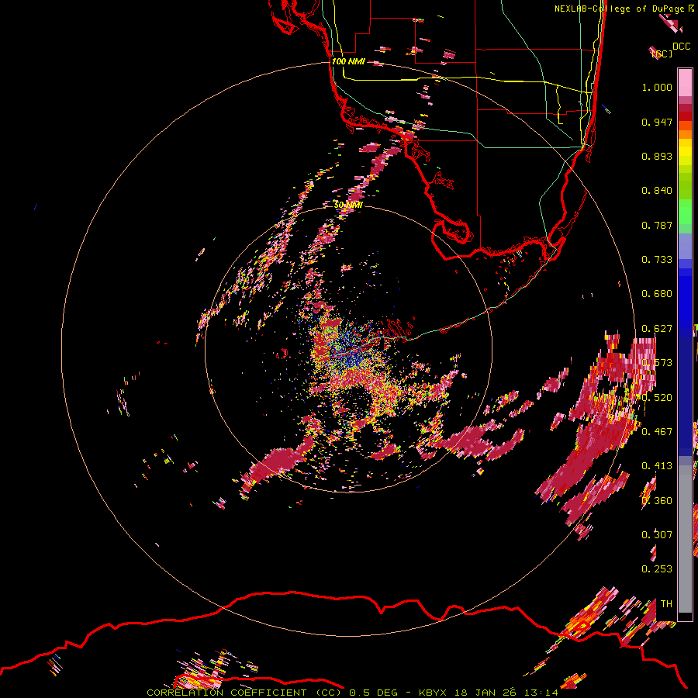Click the TH threshold label on the scale

point(666,604)
